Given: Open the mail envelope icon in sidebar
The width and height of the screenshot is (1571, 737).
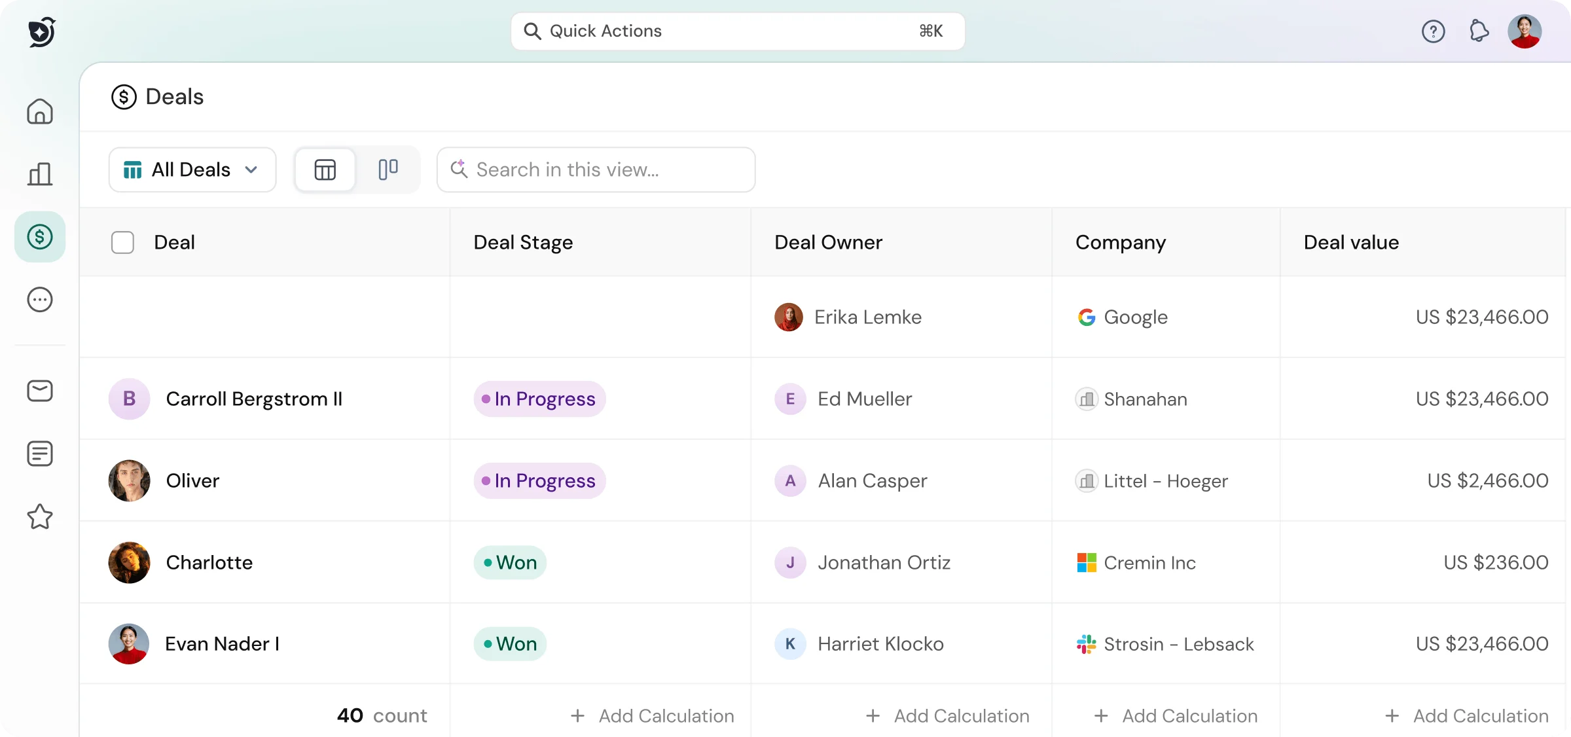Looking at the screenshot, I should 40,391.
